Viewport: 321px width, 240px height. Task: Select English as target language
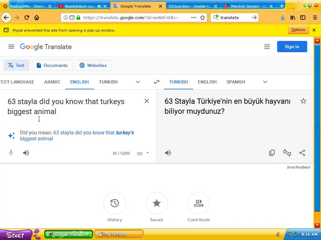point(207,82)
